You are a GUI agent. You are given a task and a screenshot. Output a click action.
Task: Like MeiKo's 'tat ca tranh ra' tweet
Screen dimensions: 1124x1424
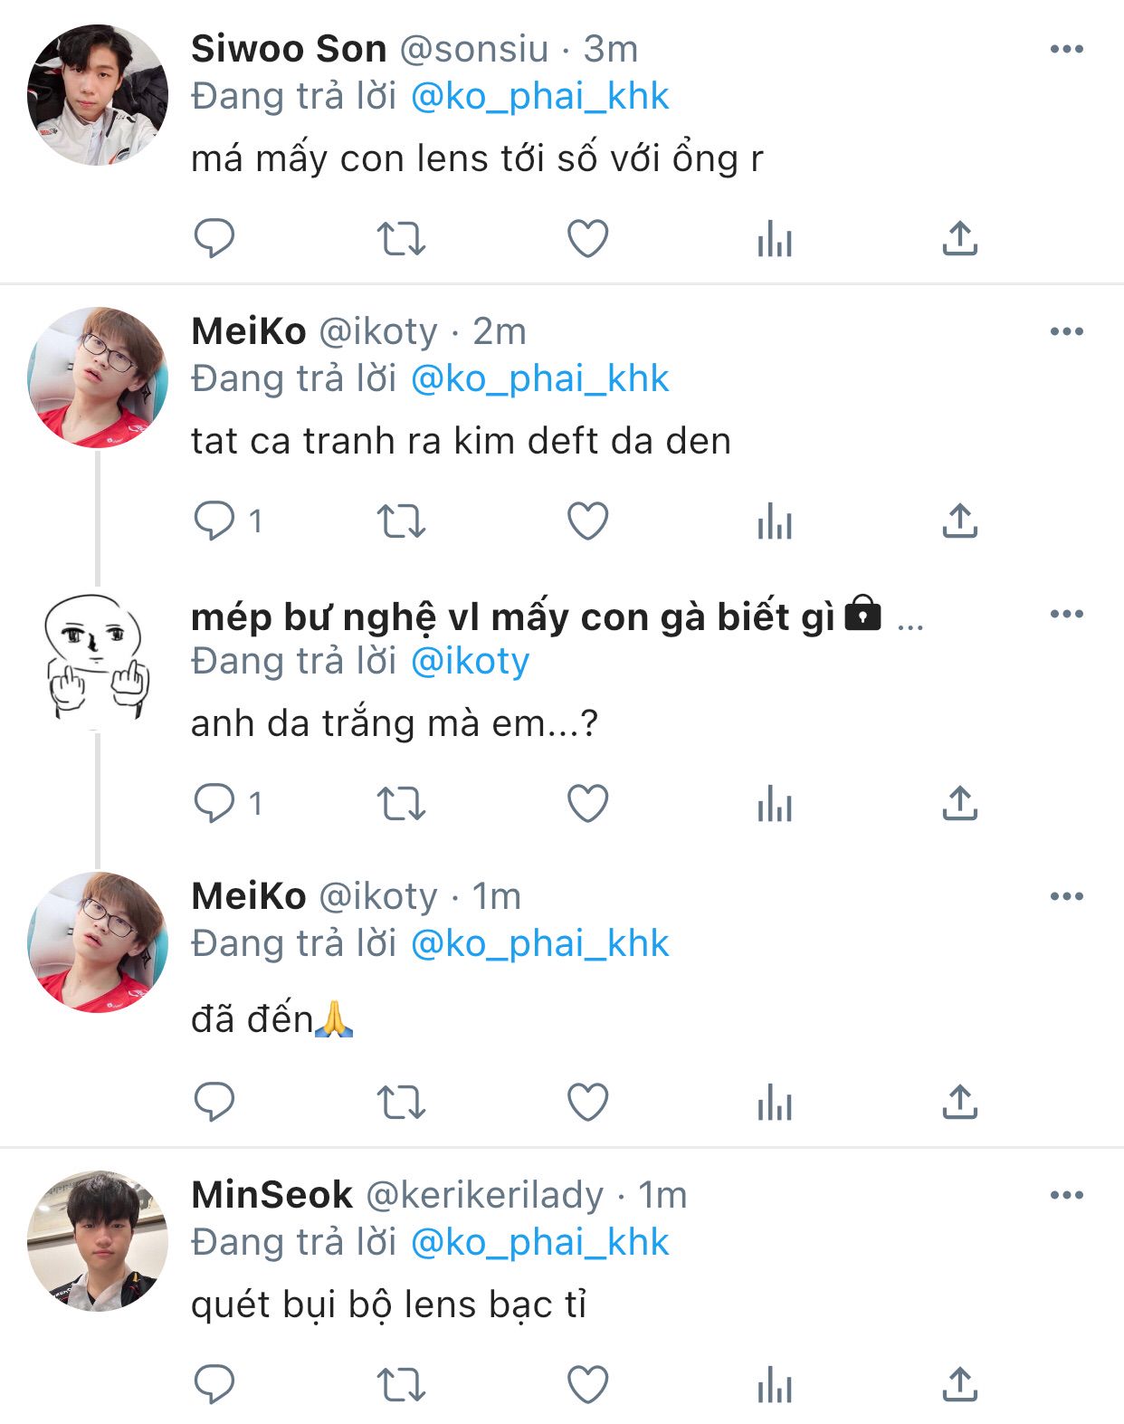[587, 521]
